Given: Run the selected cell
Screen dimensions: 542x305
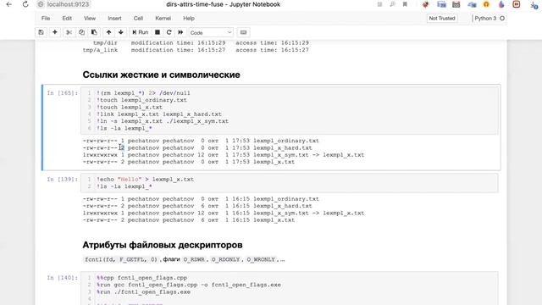Looking at the screenshot, I should (x=140, y=32).
